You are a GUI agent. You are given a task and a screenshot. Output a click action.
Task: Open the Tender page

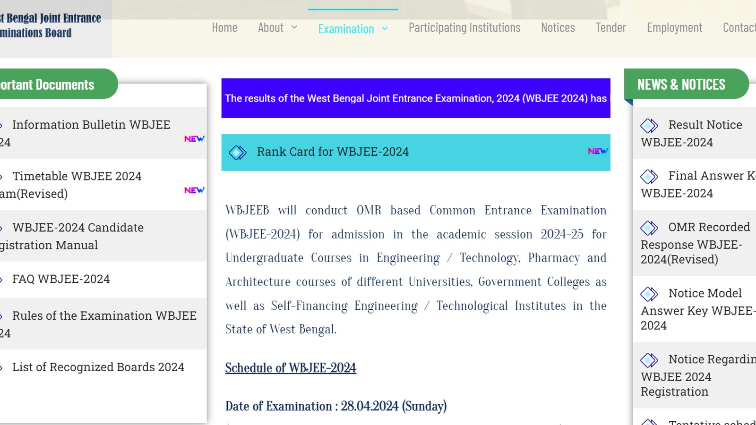(610, 28)
